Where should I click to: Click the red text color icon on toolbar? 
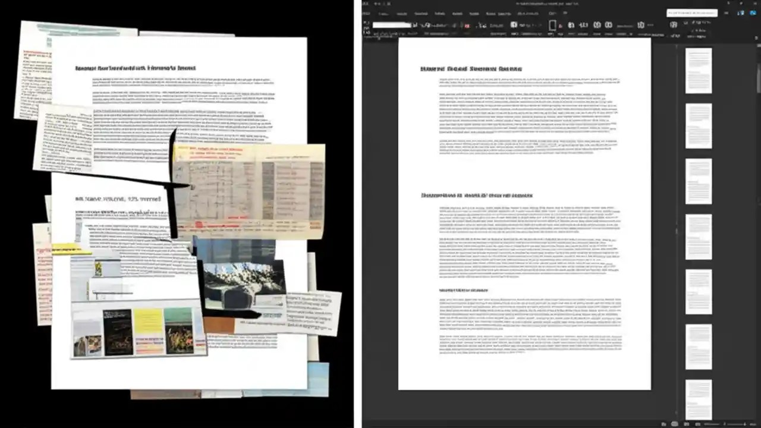[x=468, y=26]
